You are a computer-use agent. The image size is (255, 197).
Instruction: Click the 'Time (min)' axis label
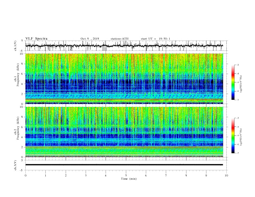pyautogui.click(x=129, y=179)
